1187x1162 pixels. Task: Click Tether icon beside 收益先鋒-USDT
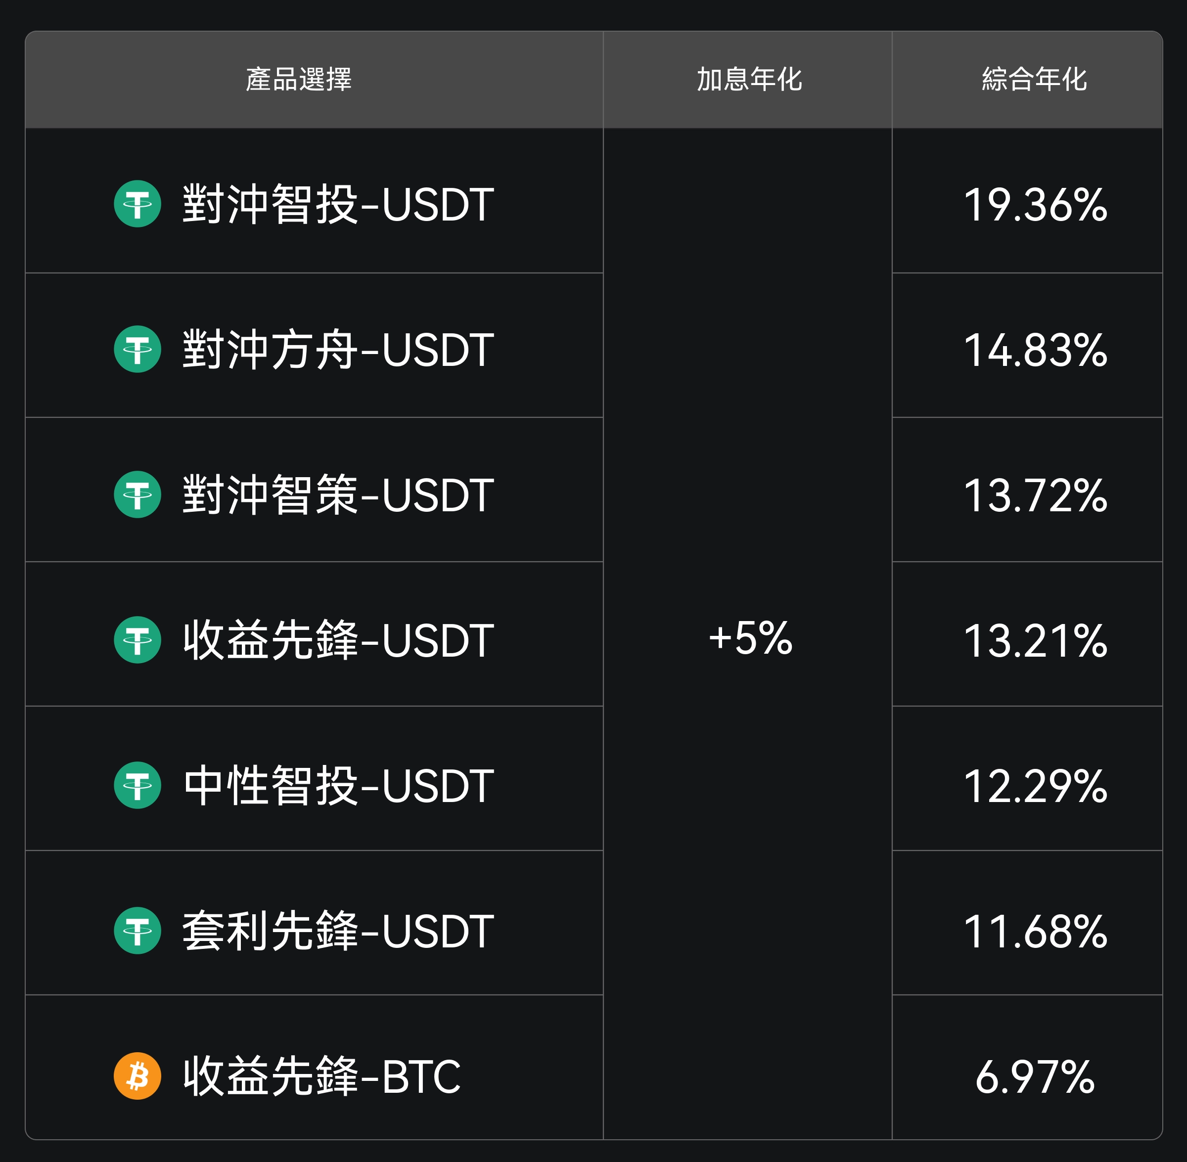point(137,639)
